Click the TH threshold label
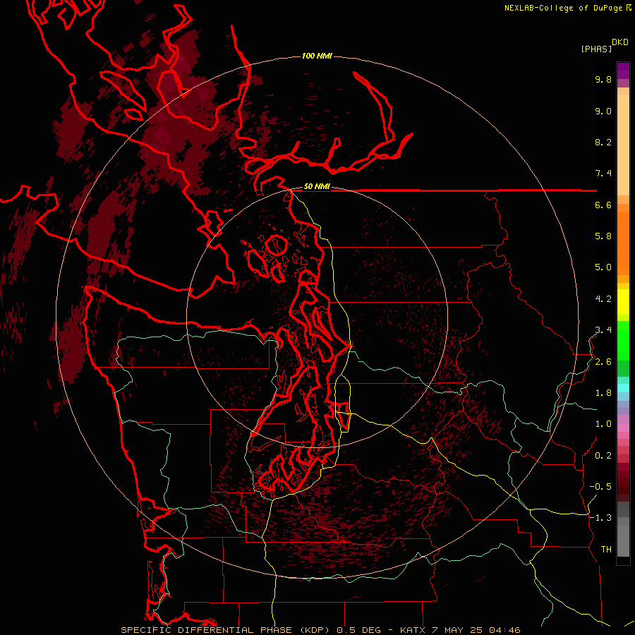Image resolution: width=635 pixels, height=635 pixels. pyautogui.click(x=606, y=550)
